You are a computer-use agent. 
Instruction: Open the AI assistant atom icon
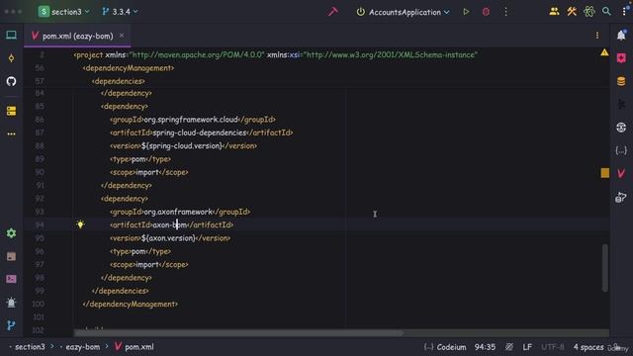(x=589, y=12)
